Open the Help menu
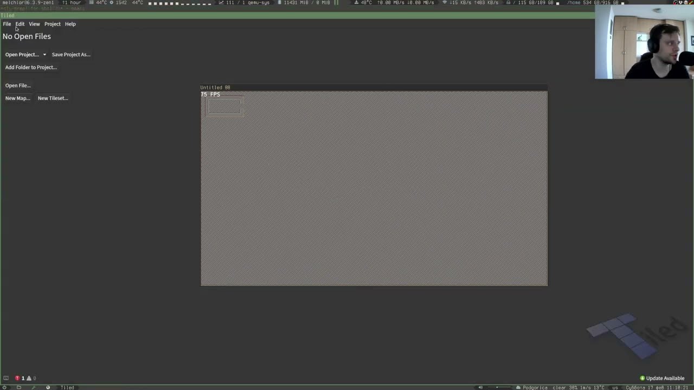 click(70, 24)
